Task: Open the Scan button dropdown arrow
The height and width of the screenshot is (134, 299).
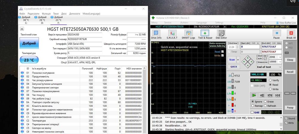Action: tap(238, 60)
